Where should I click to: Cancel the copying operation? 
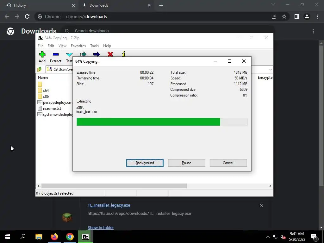(228, 163)
